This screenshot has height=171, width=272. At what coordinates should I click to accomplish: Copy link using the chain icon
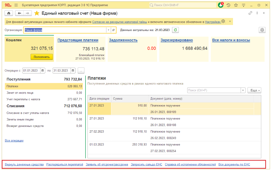pyautogui.click(x=250, y=13)
